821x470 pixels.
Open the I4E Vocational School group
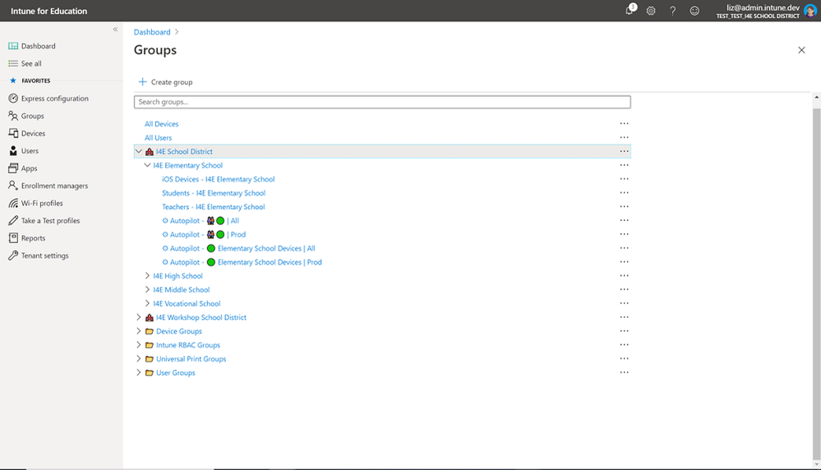tap(187, 303)
